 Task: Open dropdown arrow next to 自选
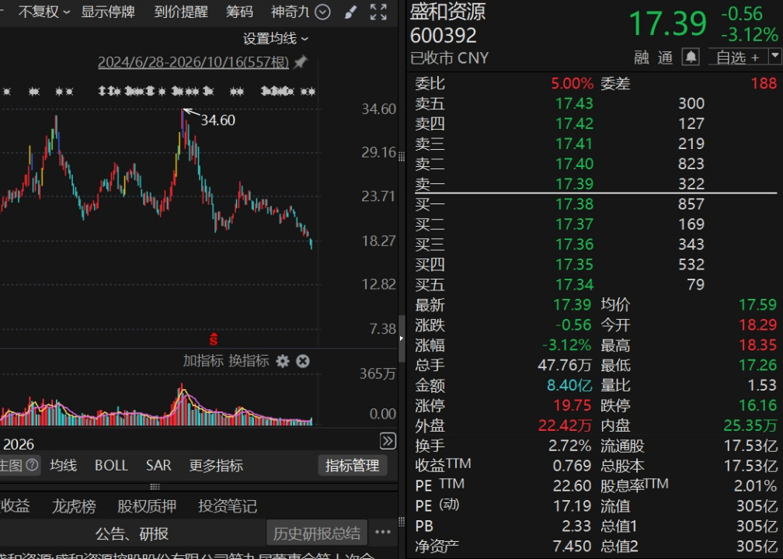[775, 56]
